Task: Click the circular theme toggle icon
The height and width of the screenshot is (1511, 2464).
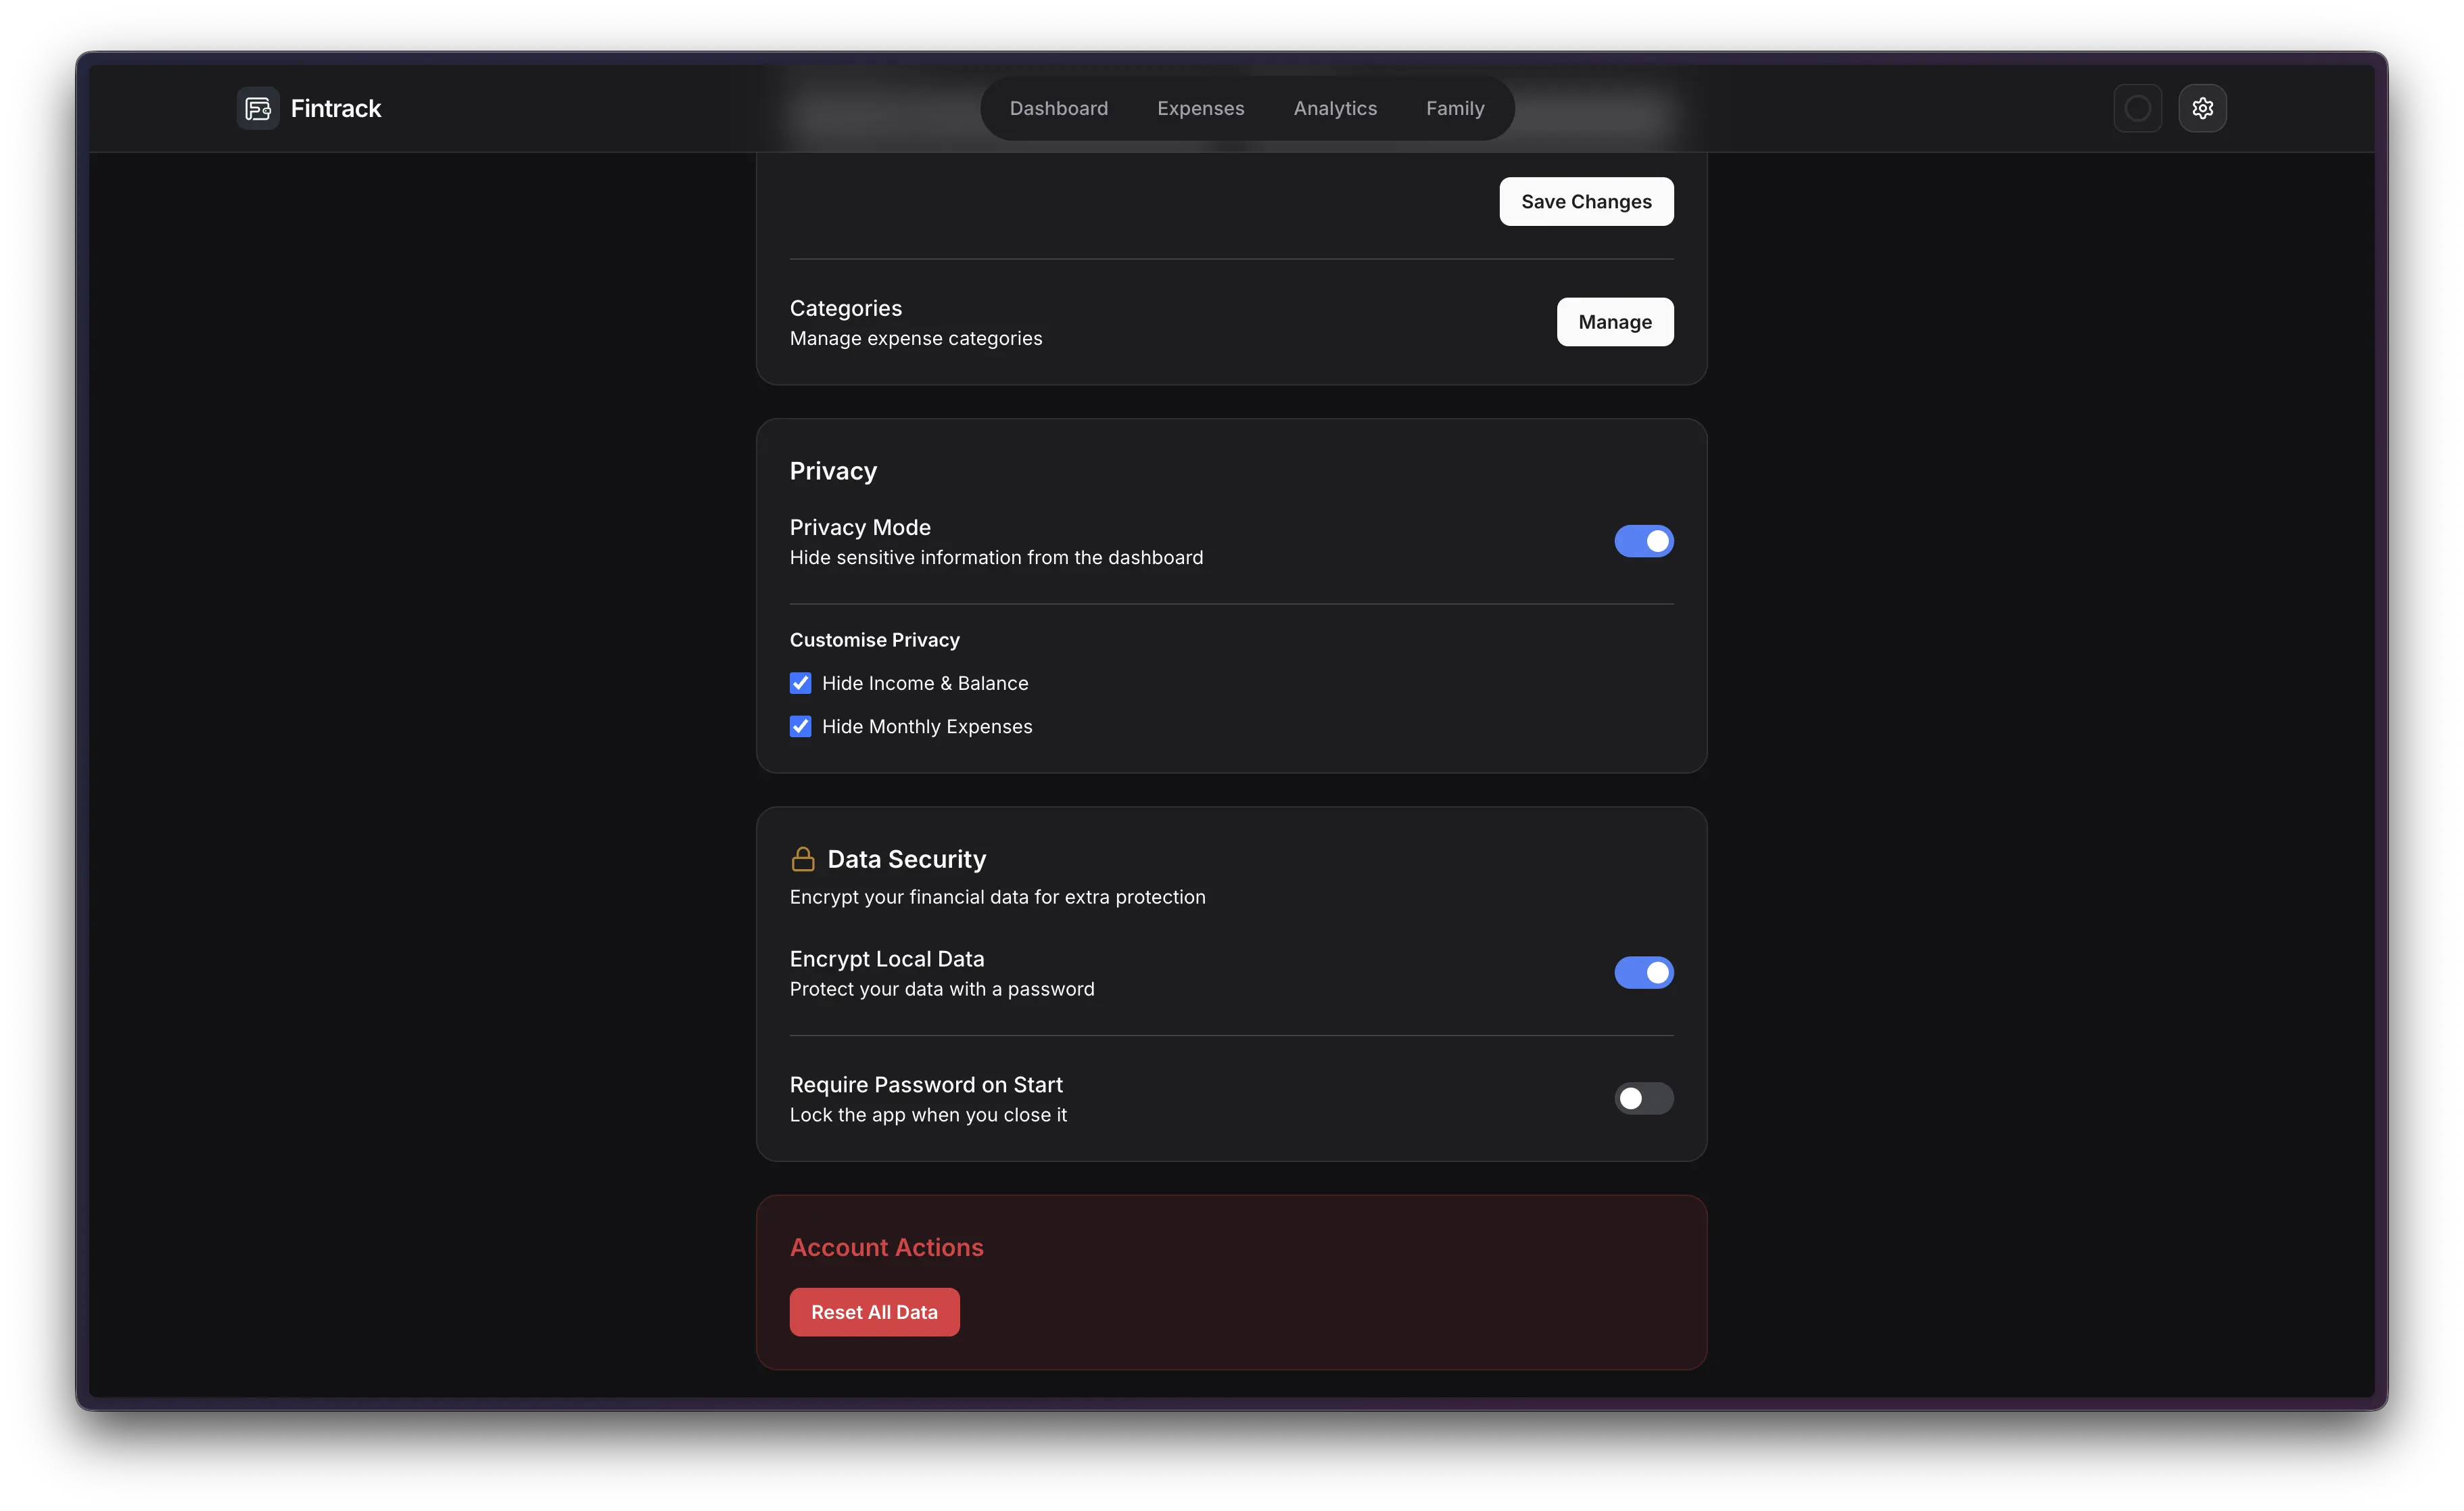Action: point(2137,108)
